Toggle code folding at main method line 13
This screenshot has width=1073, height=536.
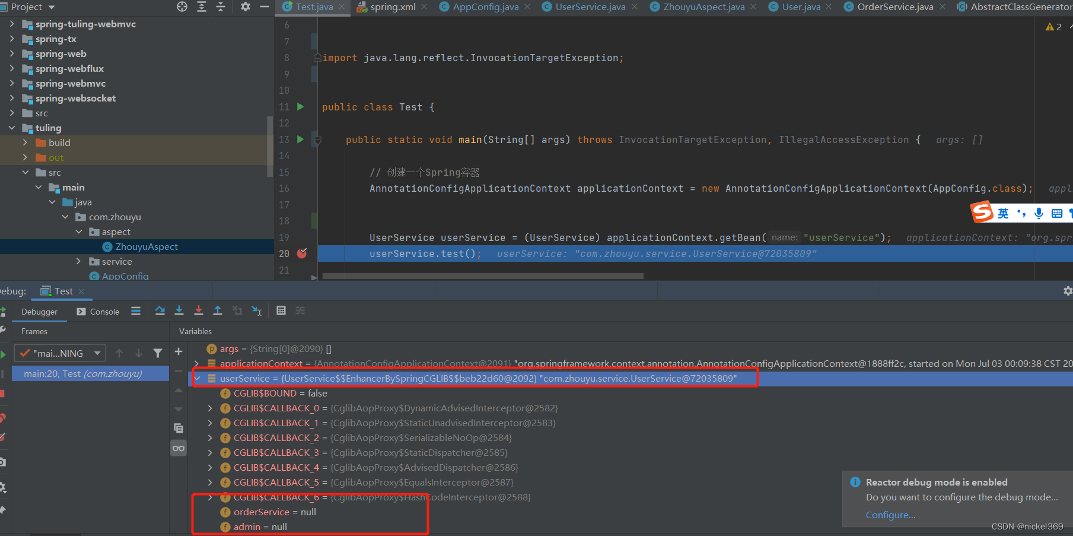[x=317, y=140]
